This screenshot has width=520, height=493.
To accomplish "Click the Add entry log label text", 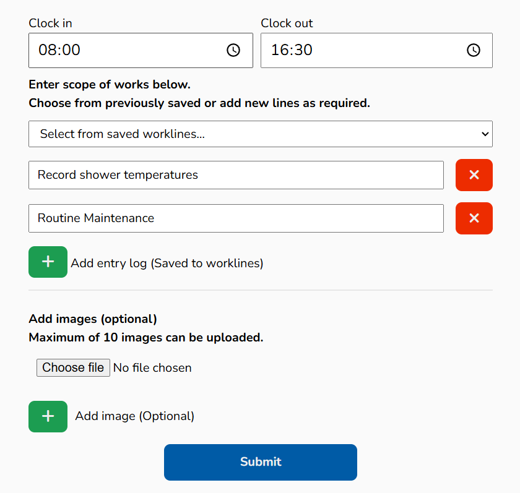I will 167,263.
